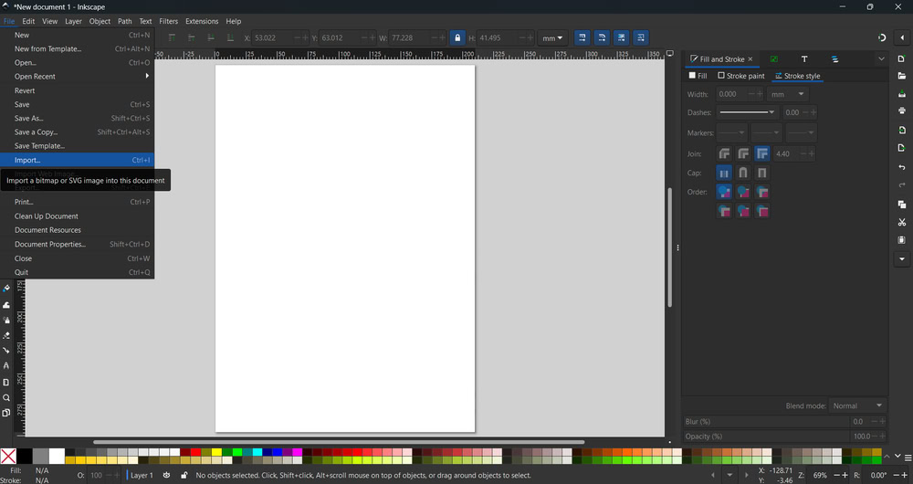The image size is (913, 484).
Task: Open Document Properties from File menu
Action: click(x=77, y=245)
